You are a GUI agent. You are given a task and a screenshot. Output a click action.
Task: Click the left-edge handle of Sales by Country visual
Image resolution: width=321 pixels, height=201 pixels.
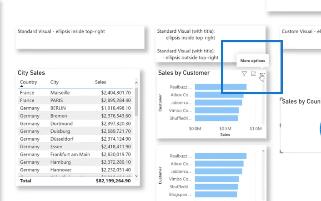coord(280,125)
